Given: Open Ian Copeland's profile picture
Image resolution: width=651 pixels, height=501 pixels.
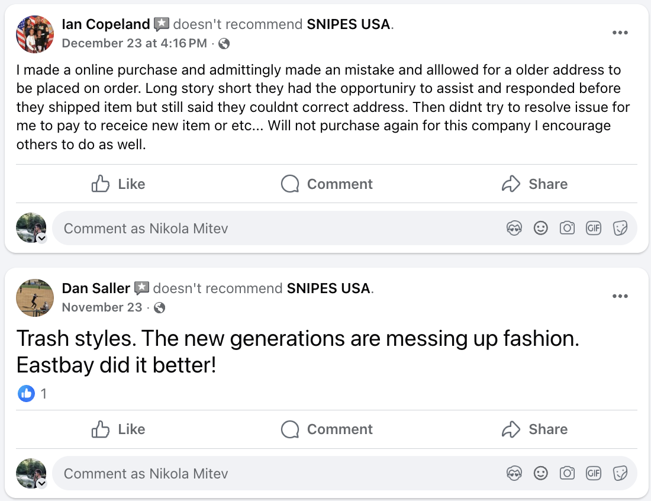Looking at the screenshot, I should point(35,34).
